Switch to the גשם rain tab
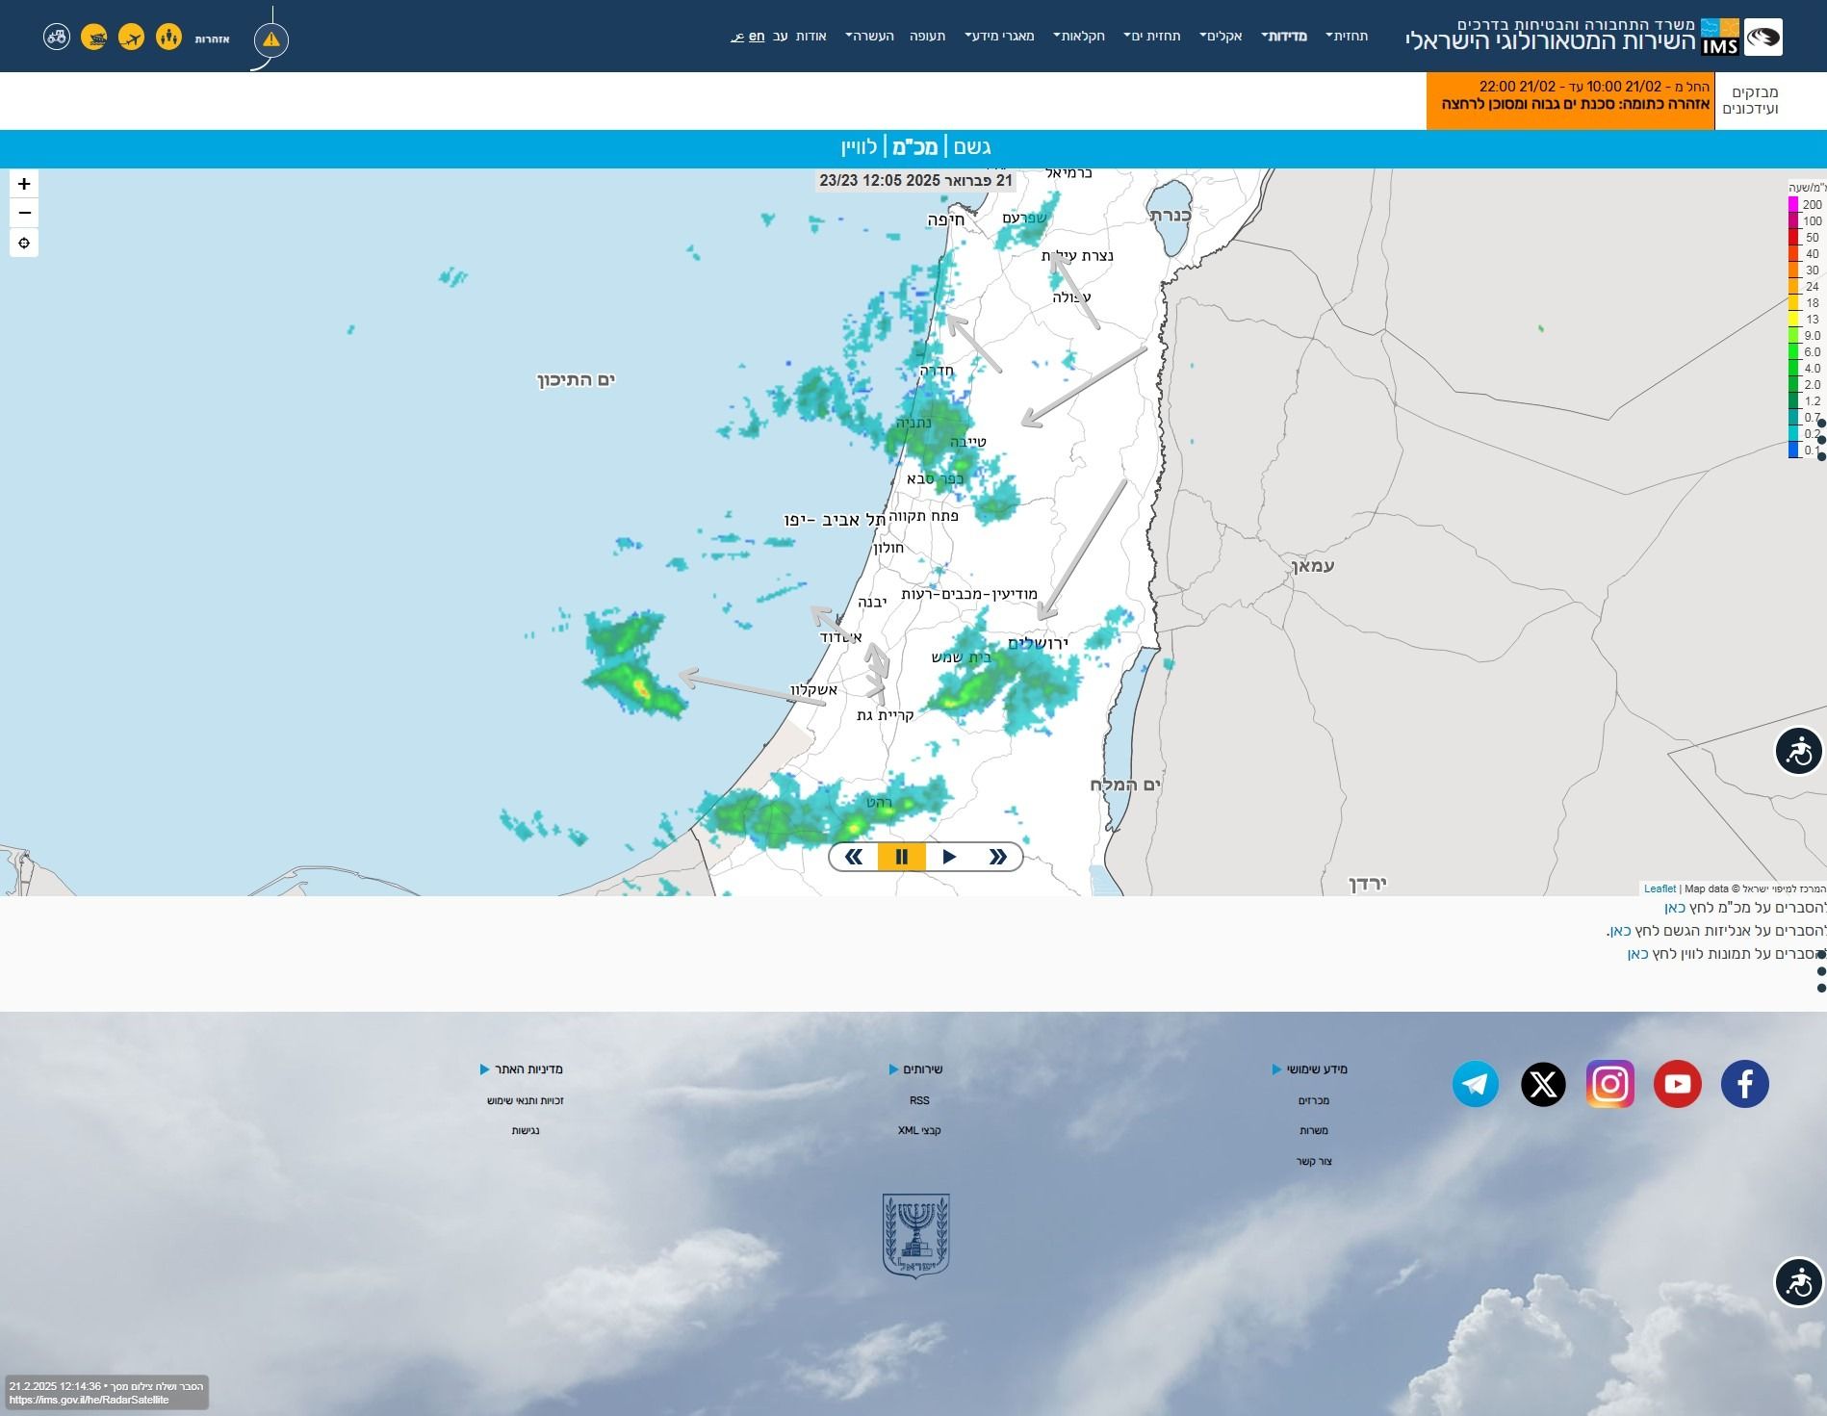Image resolution: width=1827 pixels, height=1416 pixels. [x=972, y=147]
